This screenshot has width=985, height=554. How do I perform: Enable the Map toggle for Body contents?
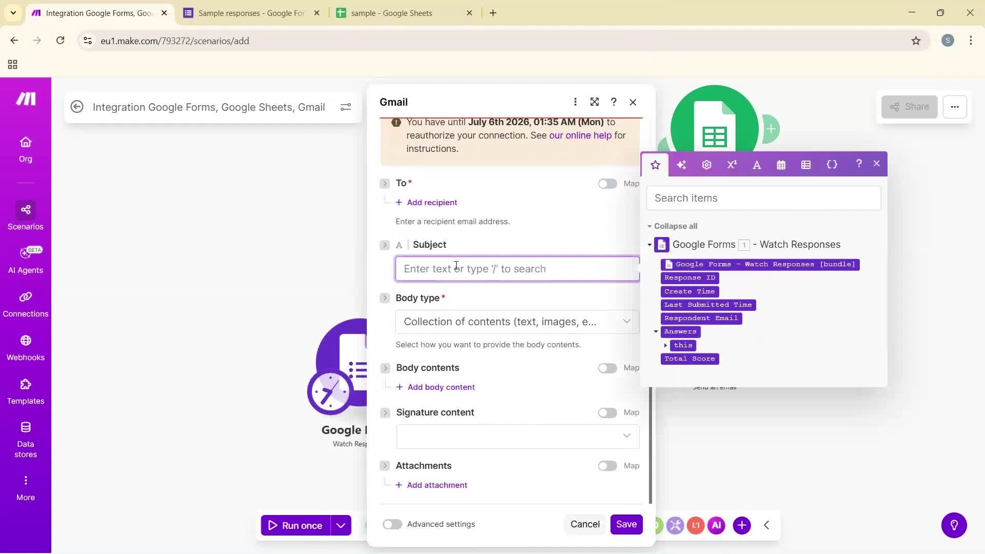[607, 368]
